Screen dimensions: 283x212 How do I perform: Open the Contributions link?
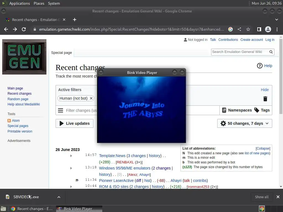tap(228, 40)
